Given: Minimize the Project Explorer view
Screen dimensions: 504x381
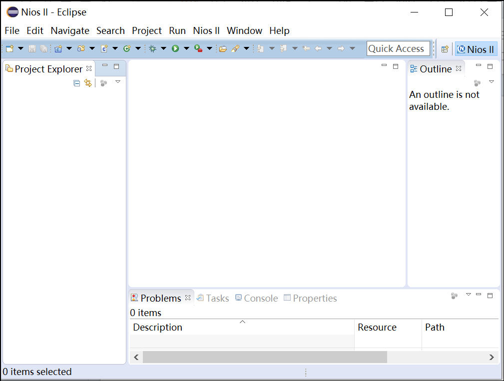Looking at the screenshot, I should 105,65.
